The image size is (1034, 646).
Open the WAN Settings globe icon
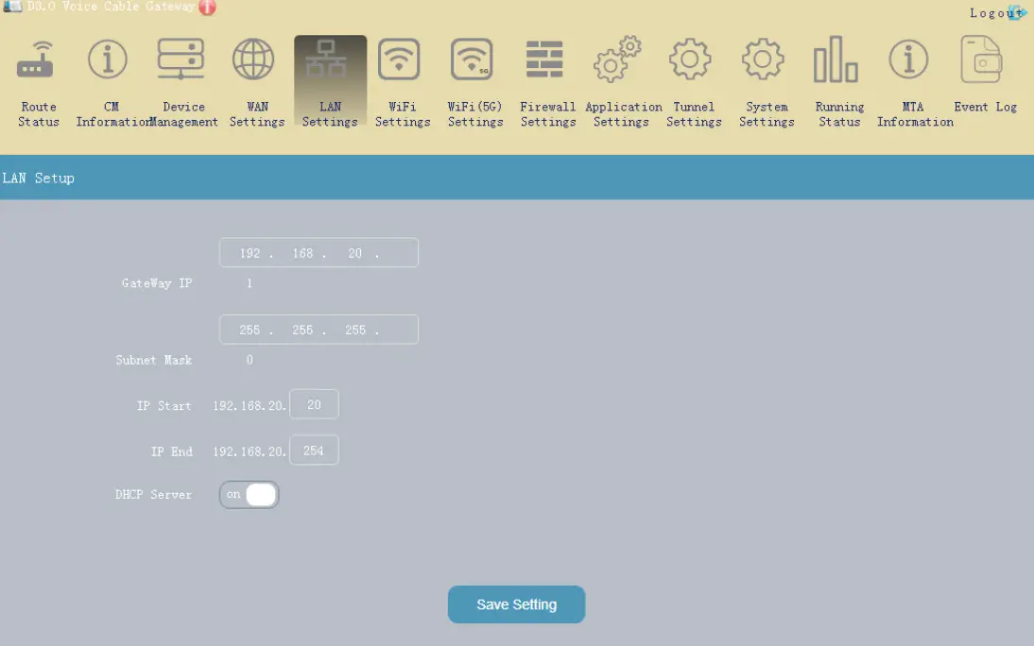253,59
